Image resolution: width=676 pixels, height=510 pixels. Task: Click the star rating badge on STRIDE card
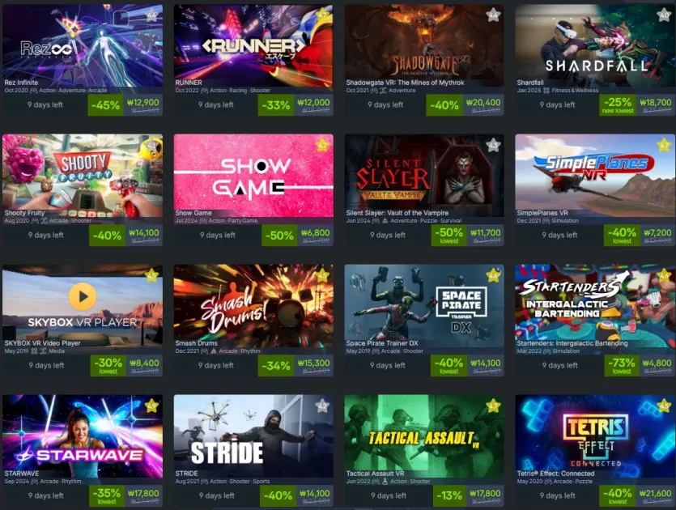coord(322,406)
